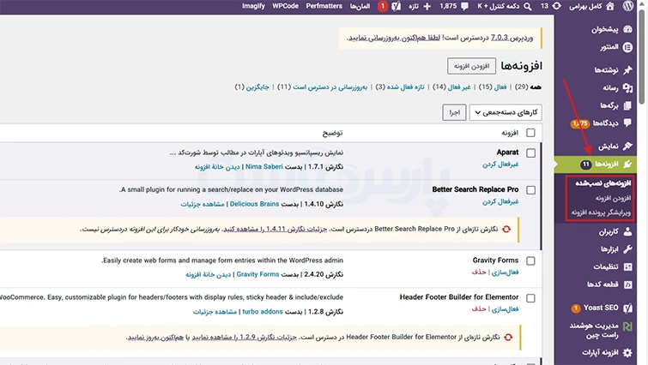Screen dimensions: 648x365
Task: Open افزودن افزونه submenu item in sidebar
Action: coord(614,199)
